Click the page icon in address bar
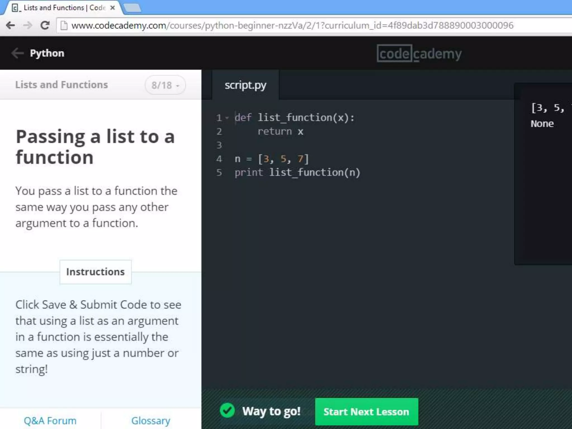 click(x=64, y=25)
